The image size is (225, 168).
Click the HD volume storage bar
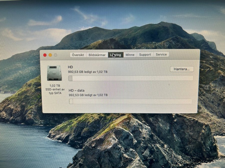(130, 78)
